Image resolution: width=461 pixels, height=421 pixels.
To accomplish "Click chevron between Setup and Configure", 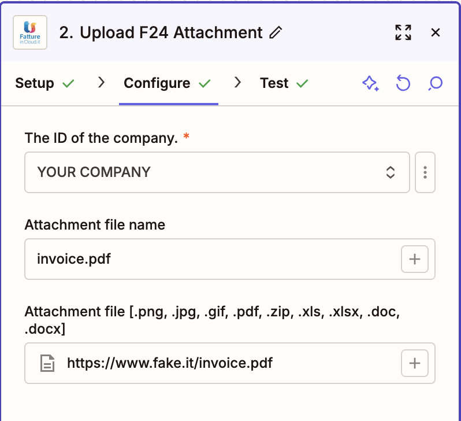I will tap(101, 83).
